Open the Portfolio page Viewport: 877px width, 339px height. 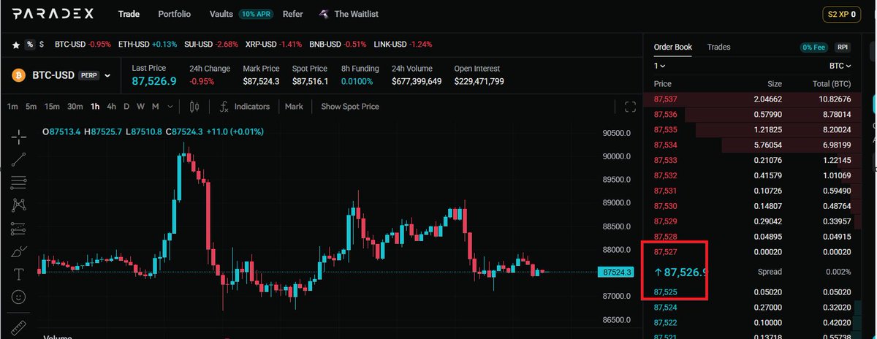[x=174, y=14]
